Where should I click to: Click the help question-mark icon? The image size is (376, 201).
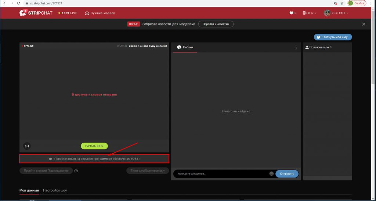click(x=76, y=171)
